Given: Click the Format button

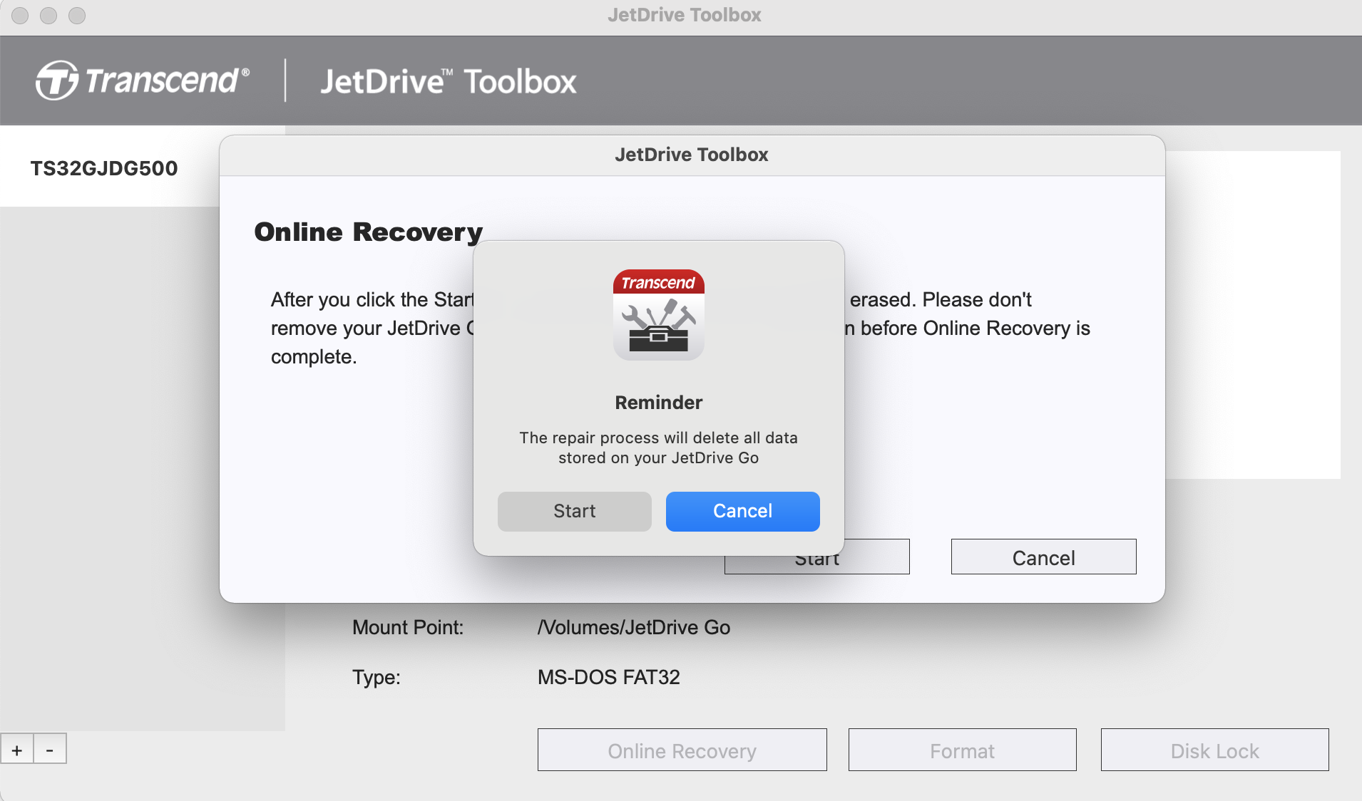Looking at the screenshot, I should [962, 750].
